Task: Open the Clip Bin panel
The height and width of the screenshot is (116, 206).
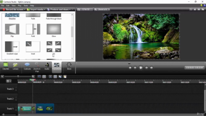Action: (6, 66)
